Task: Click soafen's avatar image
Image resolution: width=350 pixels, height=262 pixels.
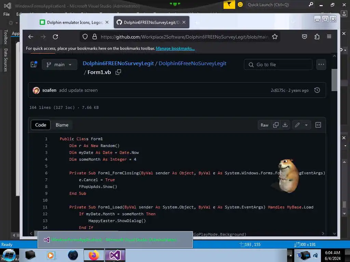Action: (x=36, y=90)
